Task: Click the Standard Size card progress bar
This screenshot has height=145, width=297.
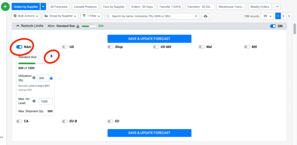Action: coord(35,63)
